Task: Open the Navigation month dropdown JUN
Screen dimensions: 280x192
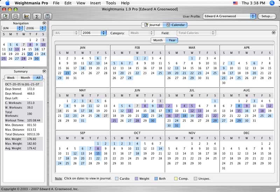Action: (12, 28)
